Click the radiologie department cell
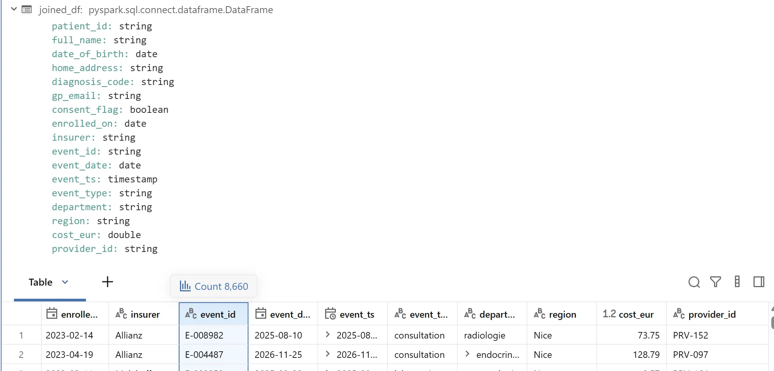The height and width of the screenshot is (371, 774). click(x=492, y=335)
